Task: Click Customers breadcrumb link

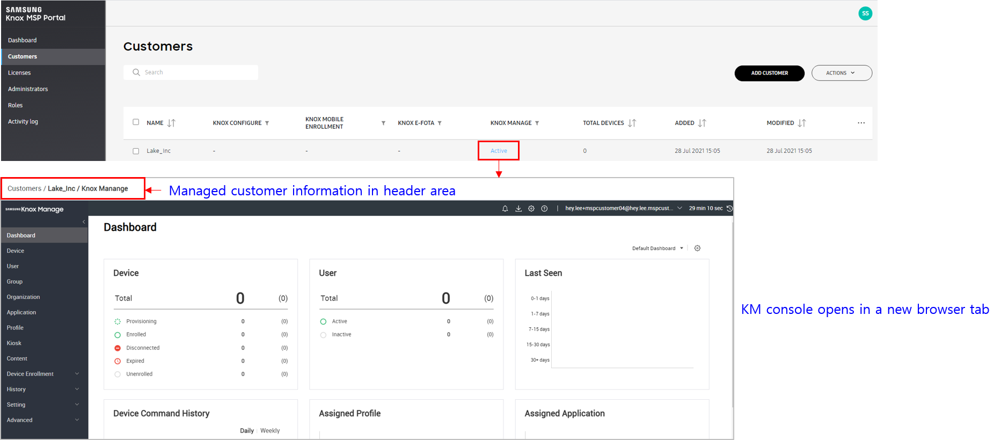Action: pos(24,188)
